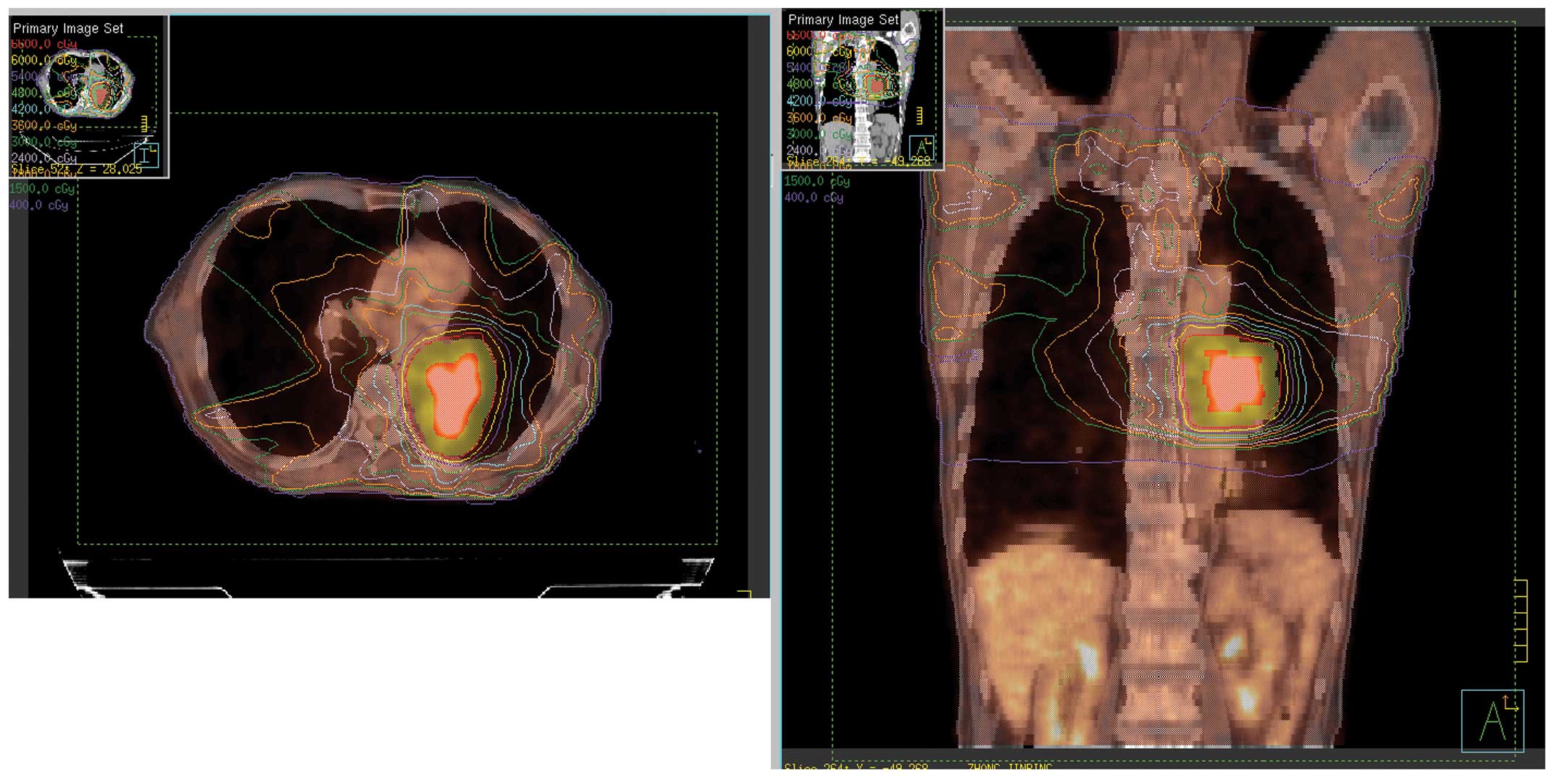Image resolution: width=1556 pixels, height=780 pixels.
Task: Pick the 1500.0 cGy isodose label in coronal view
Action: [x=817, y=181]
